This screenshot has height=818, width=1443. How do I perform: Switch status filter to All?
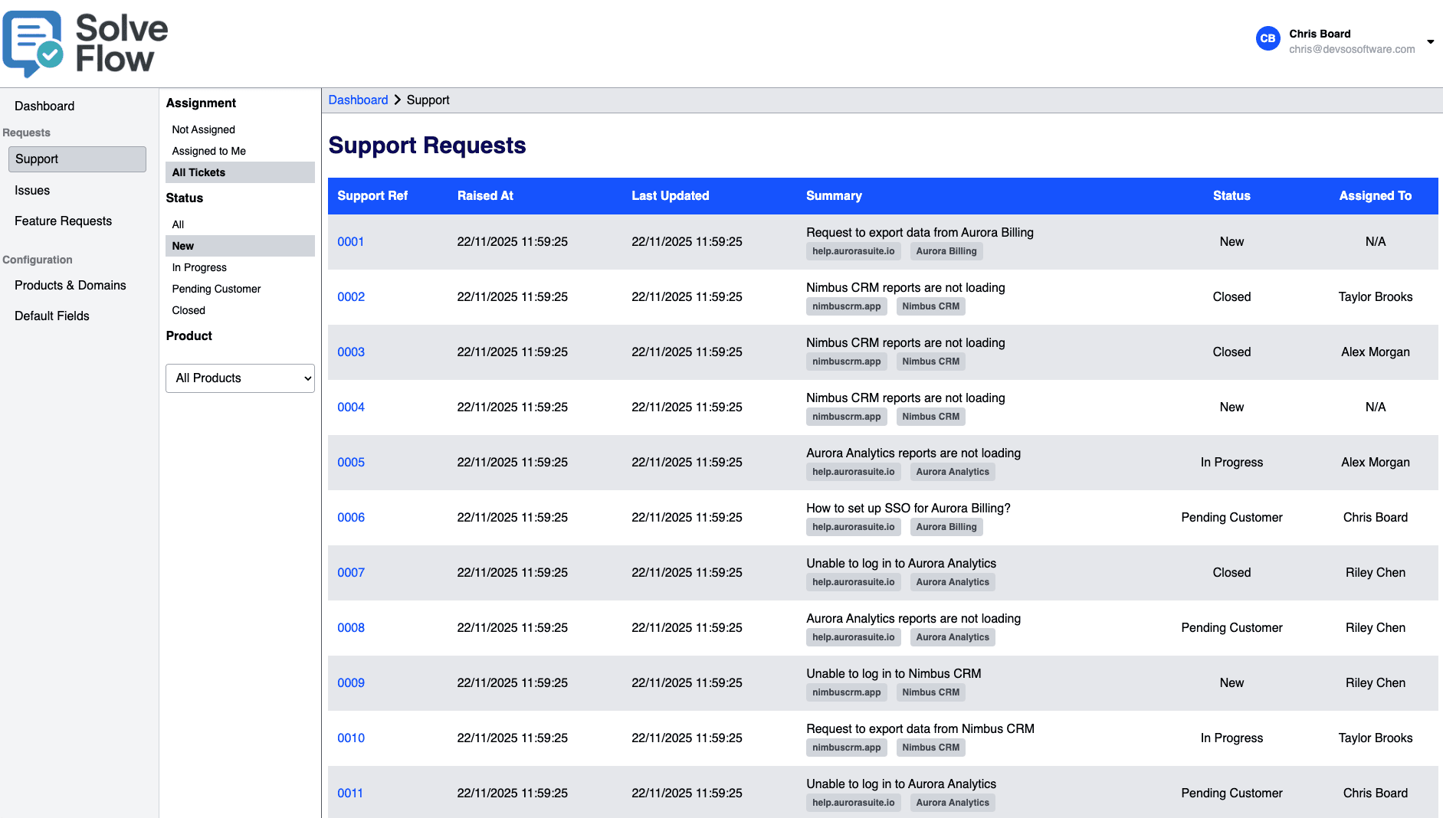click(178, 224)
